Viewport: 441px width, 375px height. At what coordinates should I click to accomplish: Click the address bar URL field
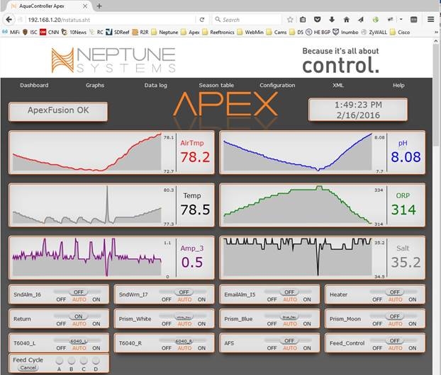click(x=111, y=20)
